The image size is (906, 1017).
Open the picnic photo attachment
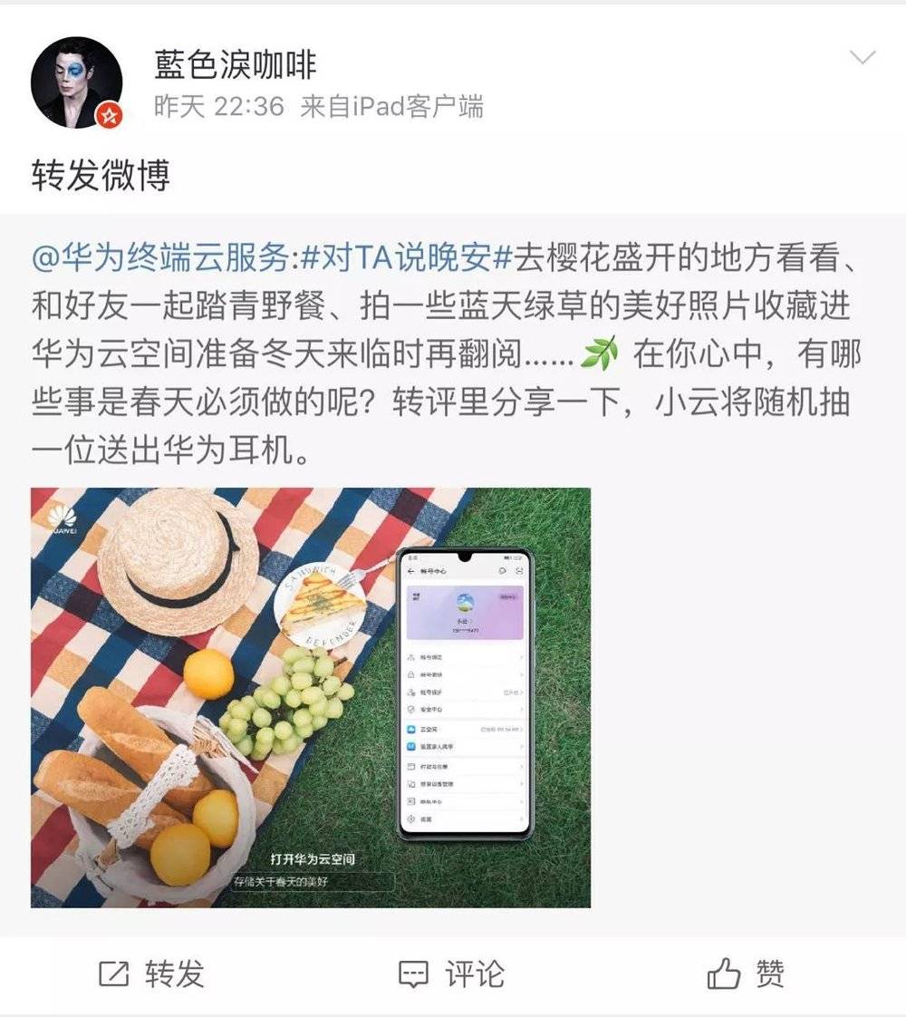(311, 698)
